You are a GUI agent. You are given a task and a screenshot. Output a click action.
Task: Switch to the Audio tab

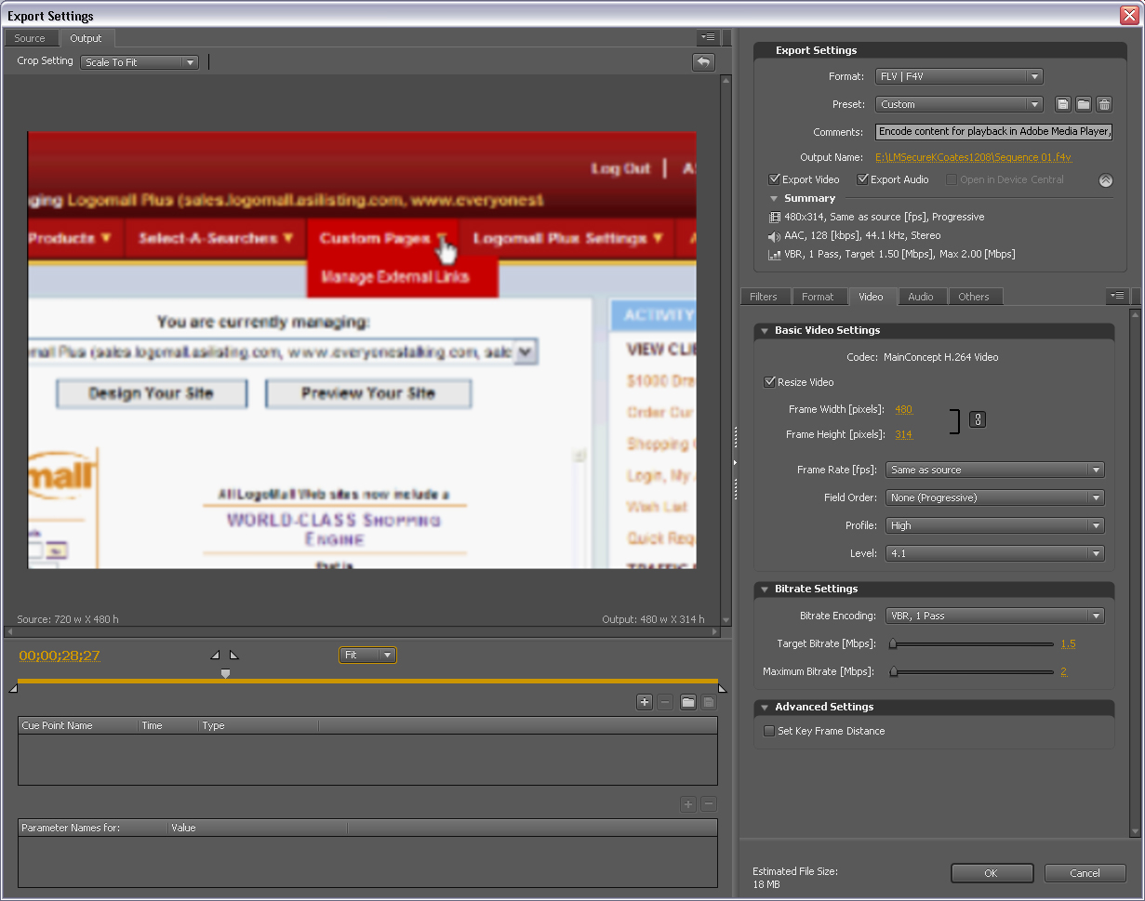921,297
